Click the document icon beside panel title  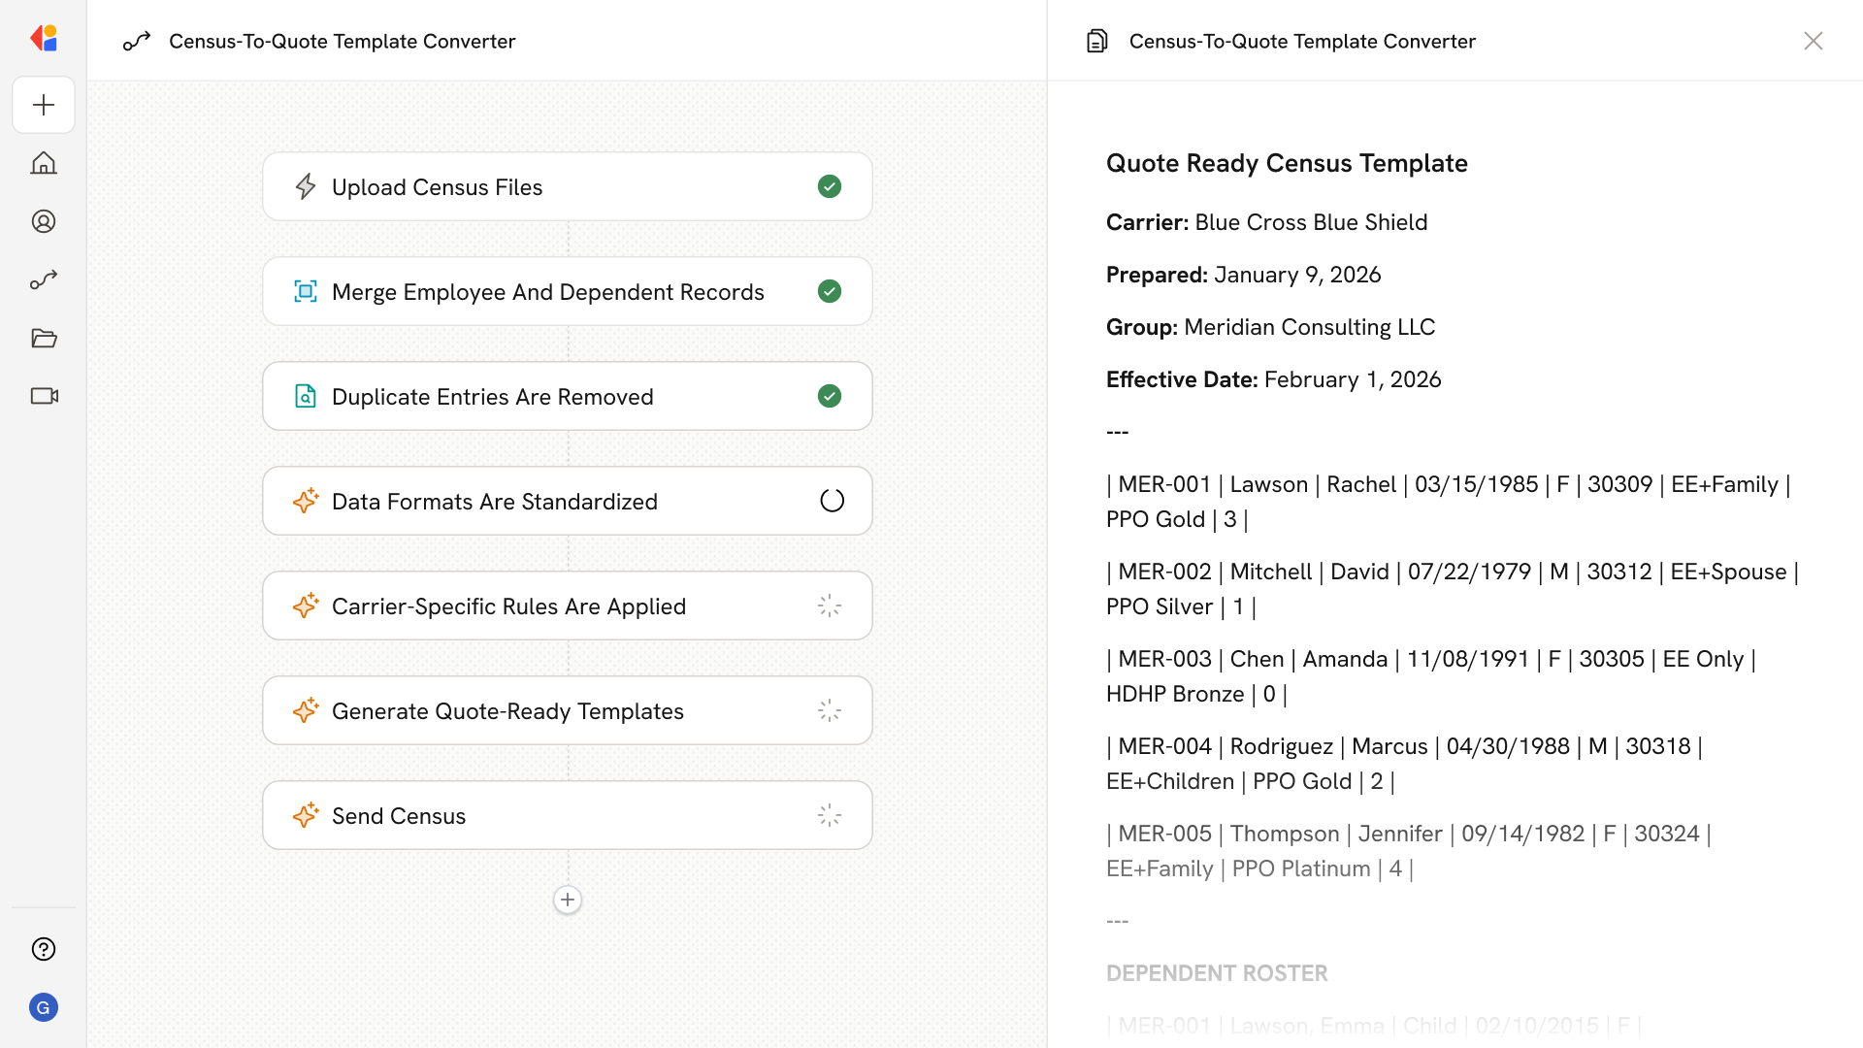click(1096, 41)
